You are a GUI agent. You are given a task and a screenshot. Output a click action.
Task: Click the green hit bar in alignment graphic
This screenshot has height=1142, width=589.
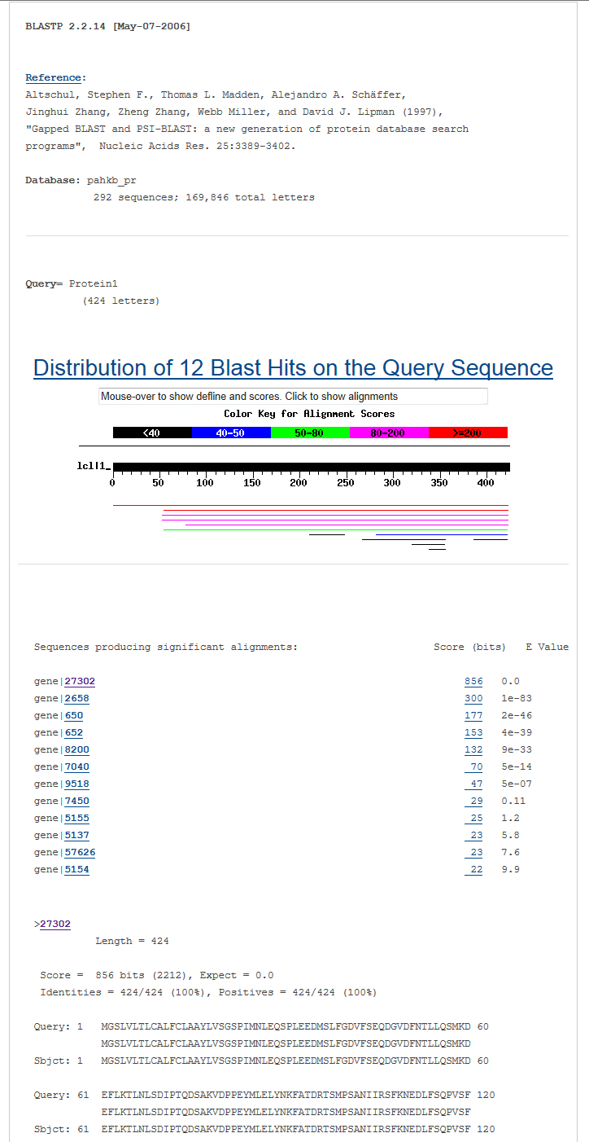334,530
